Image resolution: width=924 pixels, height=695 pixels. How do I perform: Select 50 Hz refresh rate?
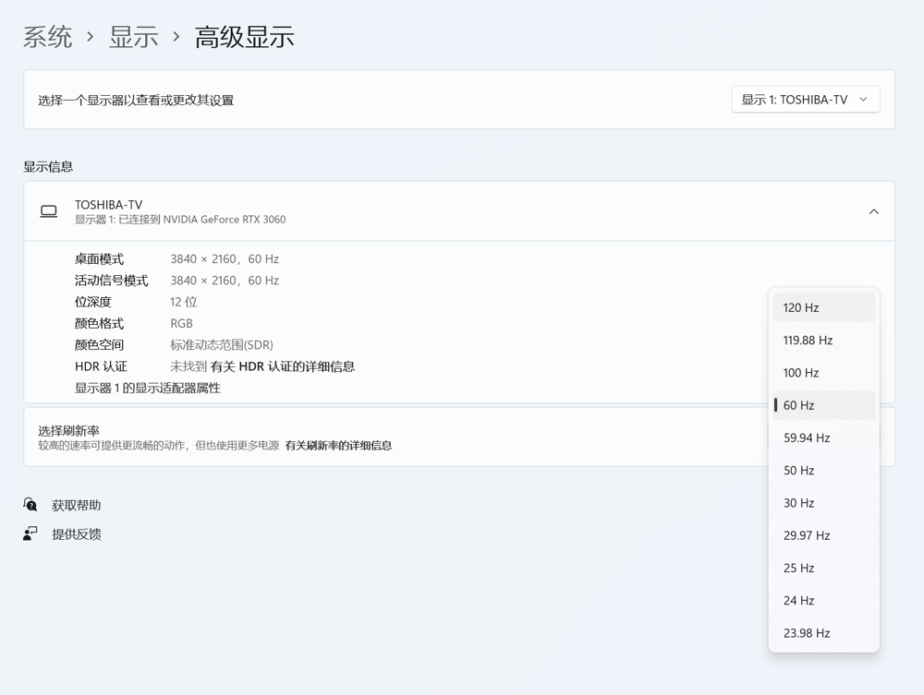click(822, 470)
